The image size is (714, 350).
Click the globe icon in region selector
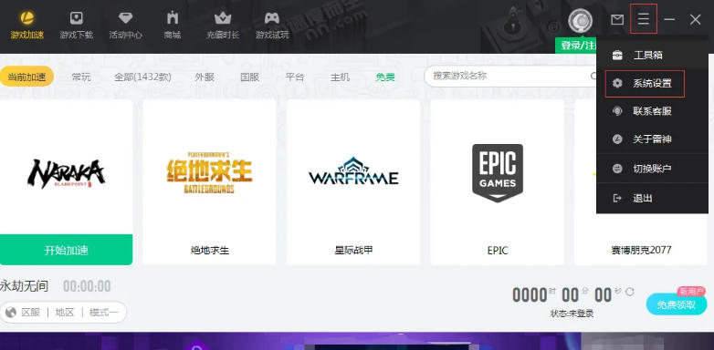pos(11,313)
